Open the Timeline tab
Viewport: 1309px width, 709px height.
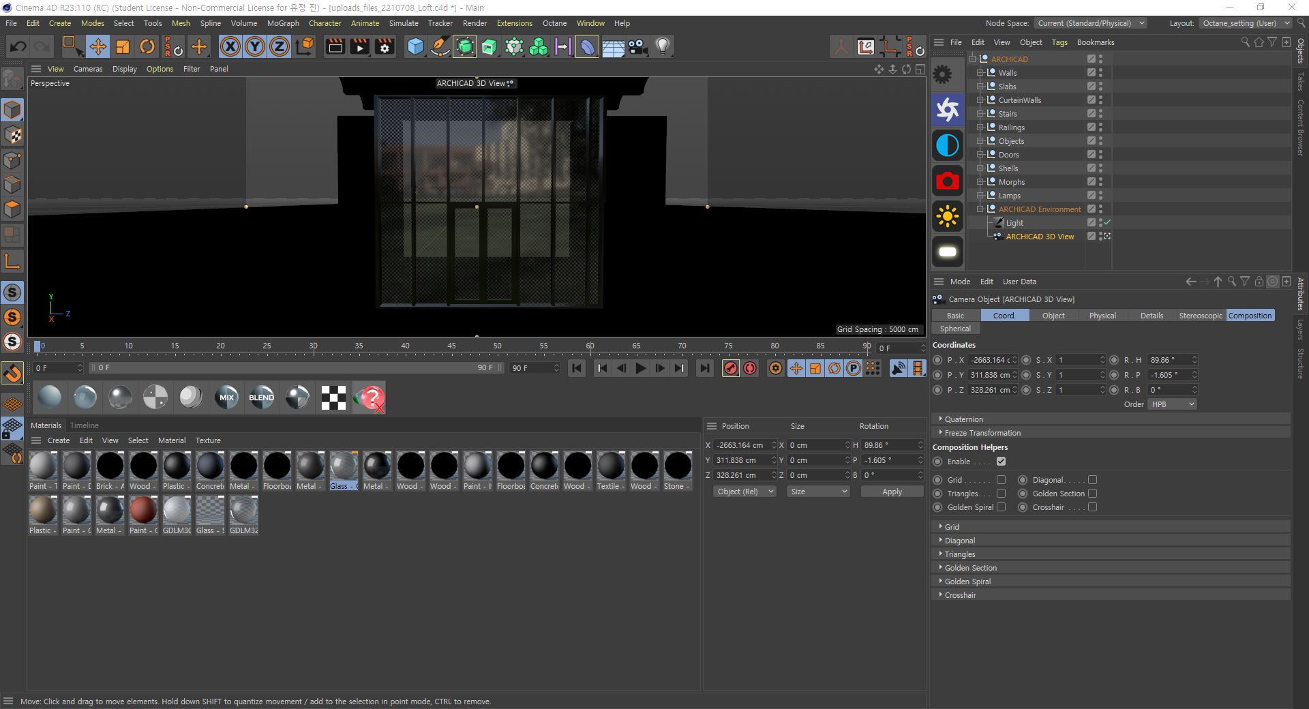coord(84,425)
